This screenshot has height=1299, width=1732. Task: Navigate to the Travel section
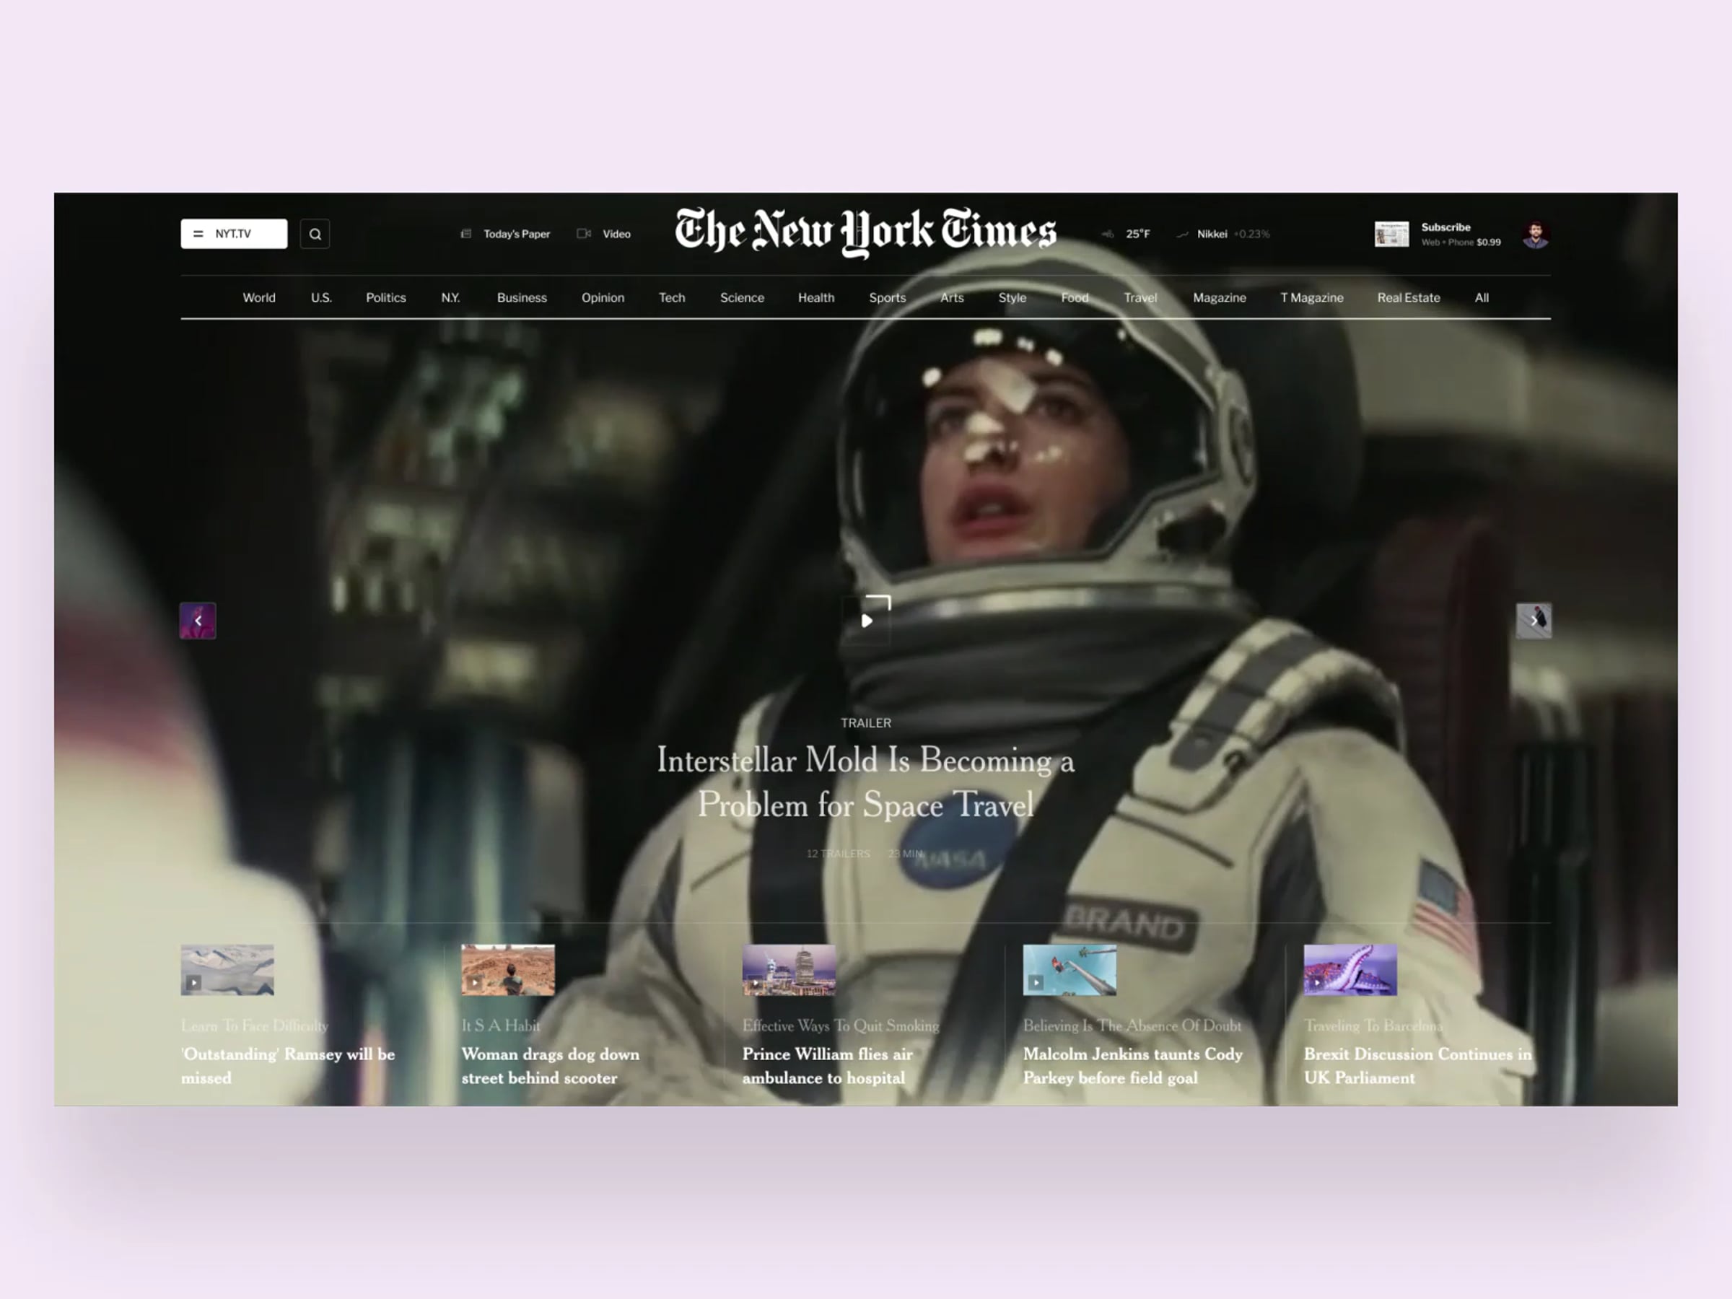[1140, 297]
